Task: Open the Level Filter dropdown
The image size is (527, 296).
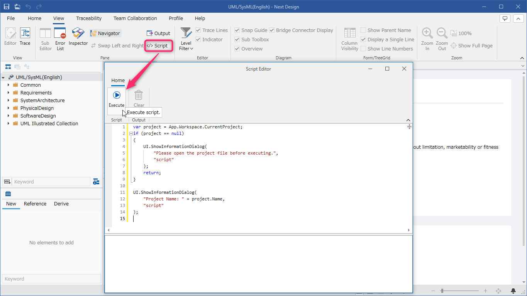Action: coord(186,39)
